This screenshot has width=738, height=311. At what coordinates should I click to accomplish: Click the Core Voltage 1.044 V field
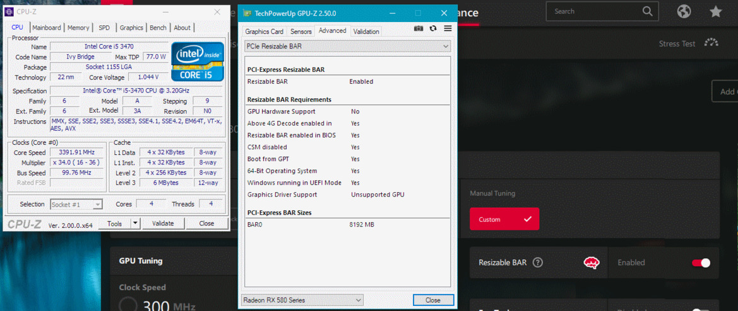point(148,77)
